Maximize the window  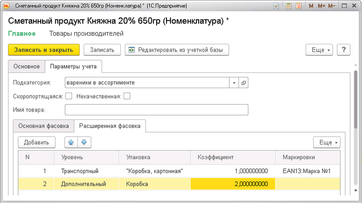tap(344, 6)
